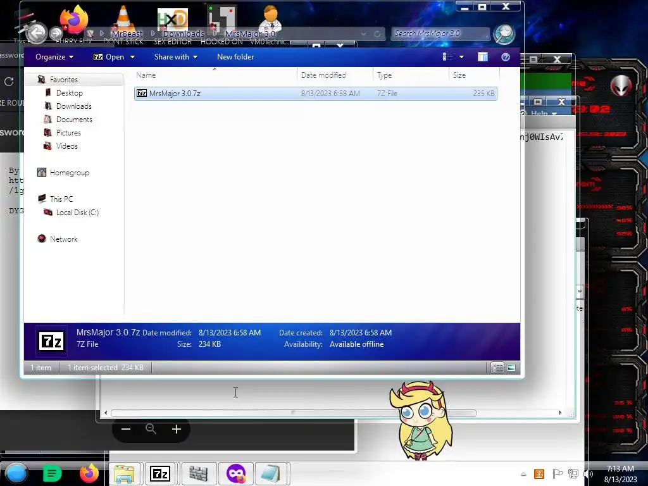Open Homegroup in the navigation pane
The image size is (648, 486).
(x=69, y=173)
